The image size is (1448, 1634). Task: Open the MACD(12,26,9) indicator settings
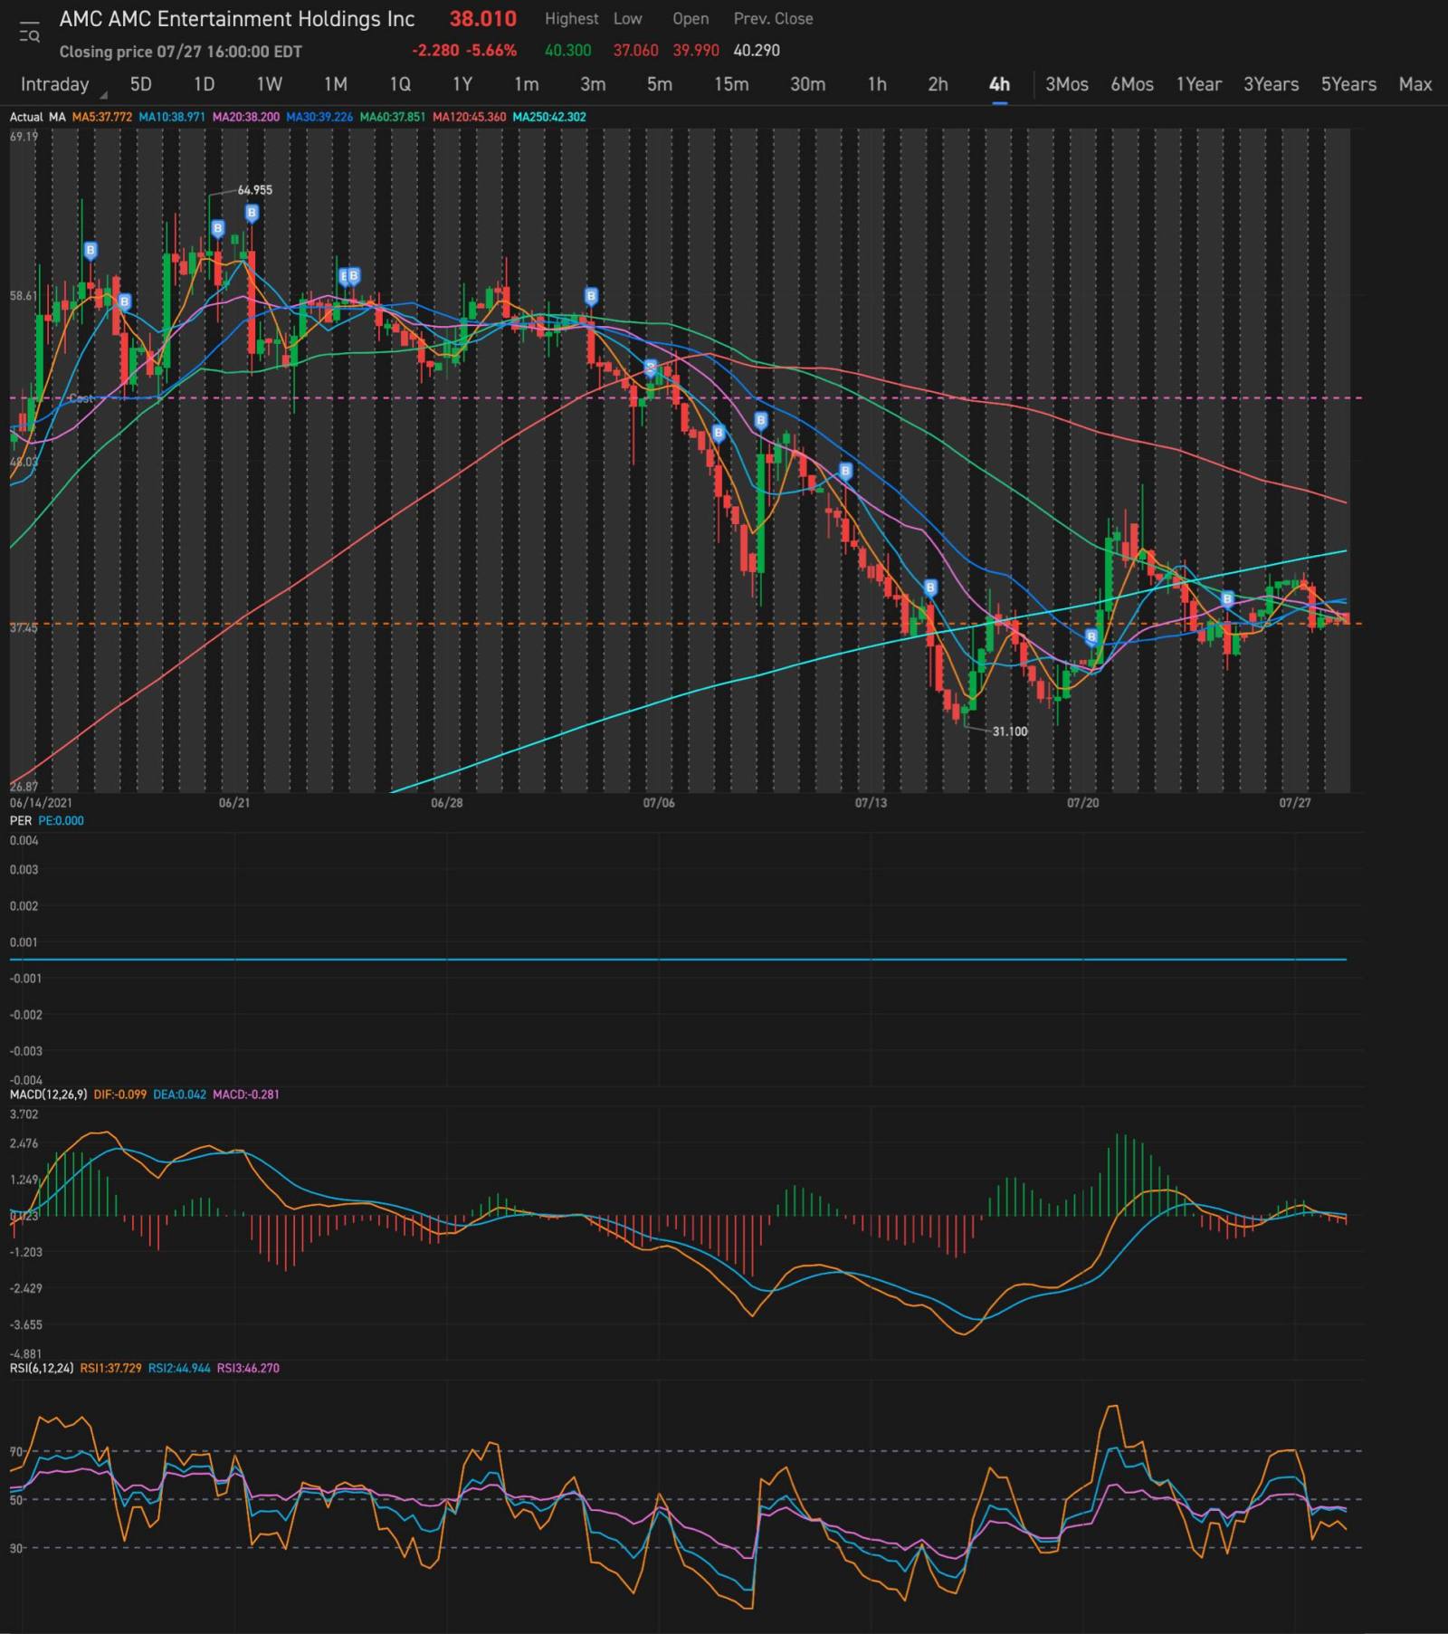[49, 1094]
